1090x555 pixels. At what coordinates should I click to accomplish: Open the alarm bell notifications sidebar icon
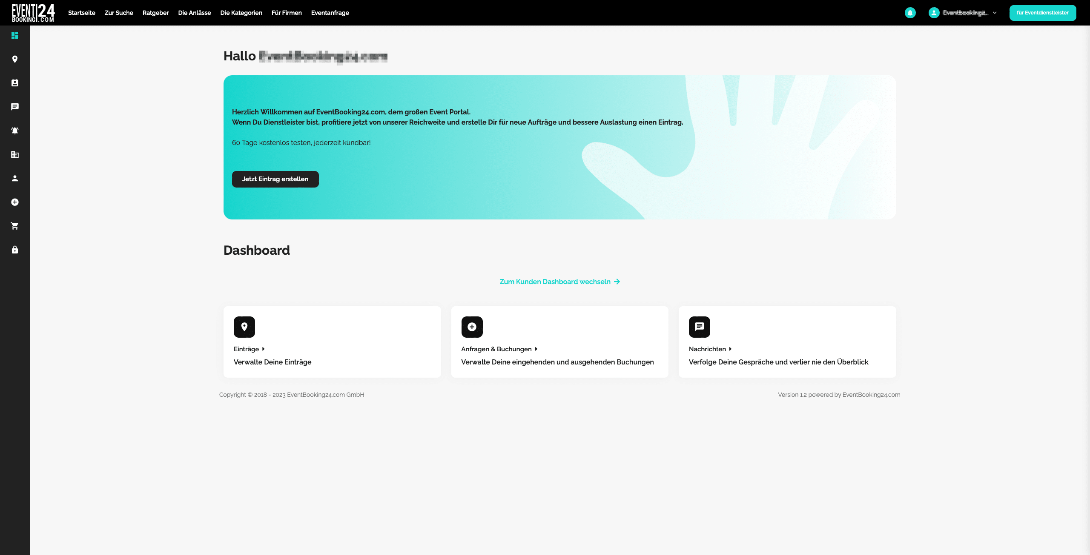click(15, 131)
